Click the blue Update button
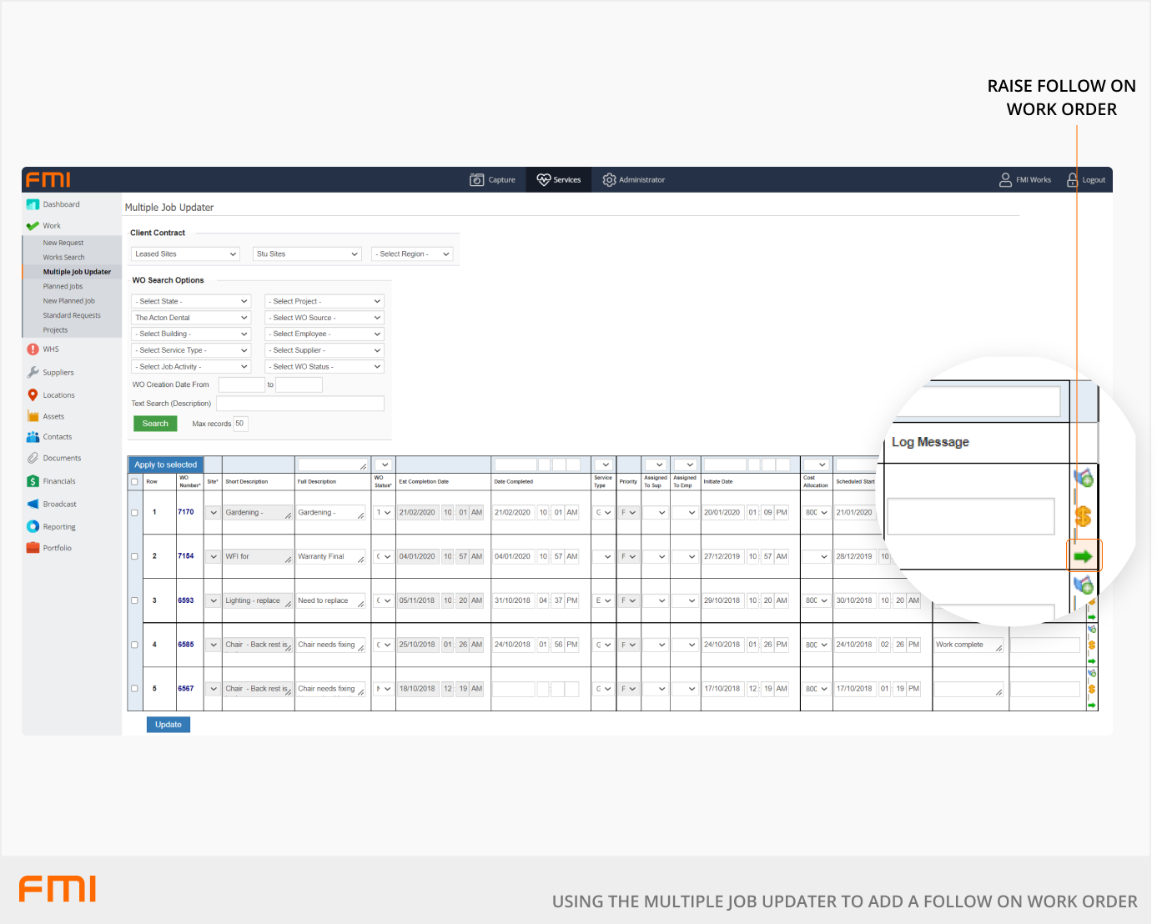 tap(168, 725)
